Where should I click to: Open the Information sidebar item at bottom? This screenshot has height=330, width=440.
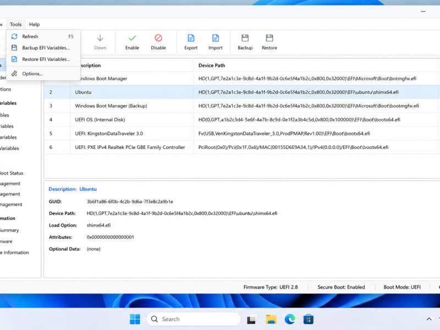click(14, 252)
